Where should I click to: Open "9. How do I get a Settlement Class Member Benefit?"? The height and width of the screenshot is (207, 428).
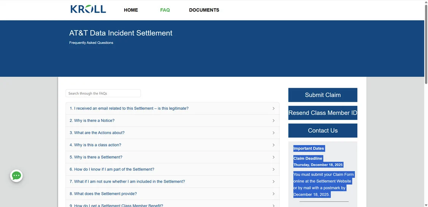click(x=116, y=205)
